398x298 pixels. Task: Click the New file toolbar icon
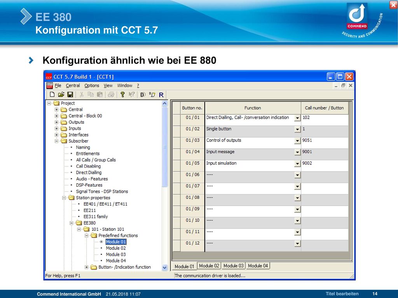[52, 95]
